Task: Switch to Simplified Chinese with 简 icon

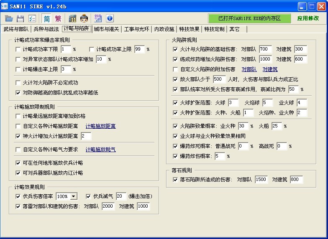Action: coord(47,18)
